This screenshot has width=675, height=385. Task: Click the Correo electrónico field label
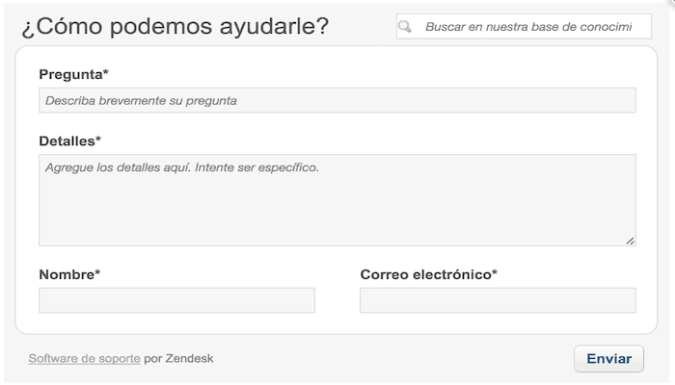429,274
